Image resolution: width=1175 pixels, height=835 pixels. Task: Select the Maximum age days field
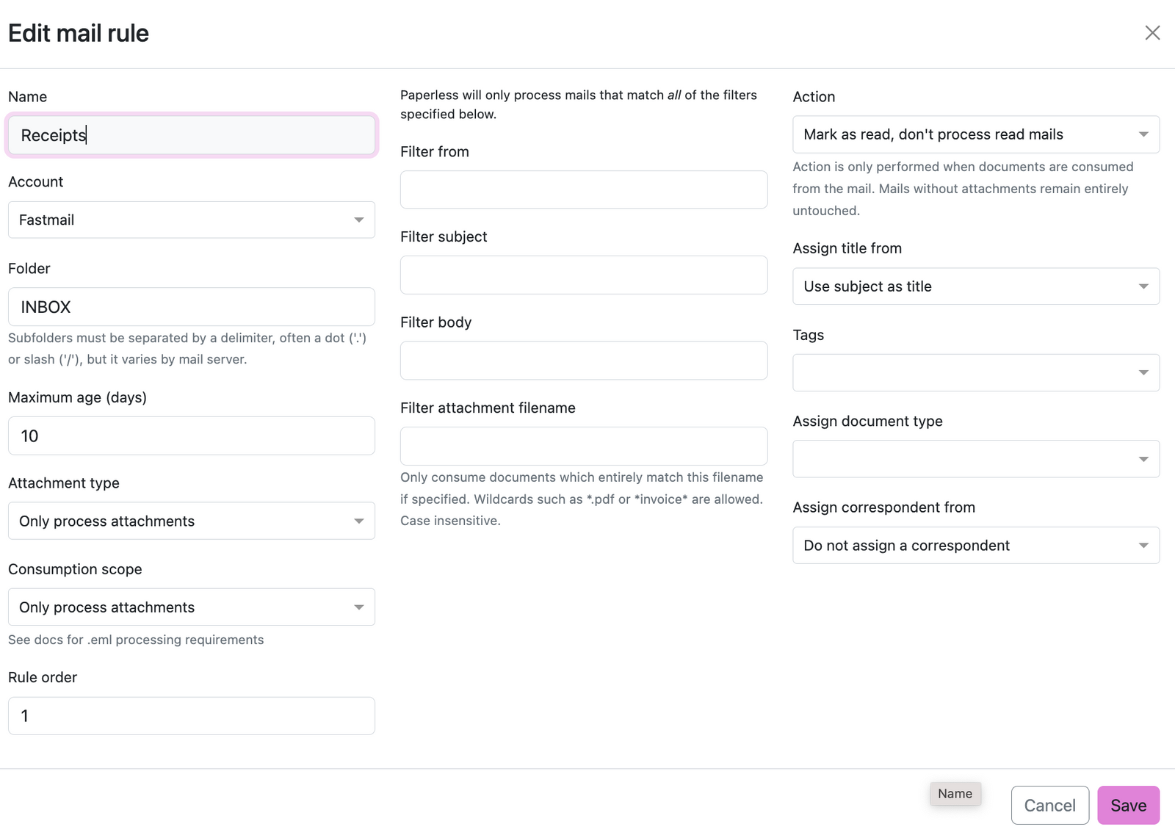(x=191, y=435)
